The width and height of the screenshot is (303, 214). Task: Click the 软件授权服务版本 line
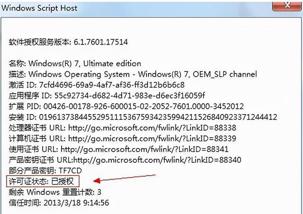tap(68, 42)
